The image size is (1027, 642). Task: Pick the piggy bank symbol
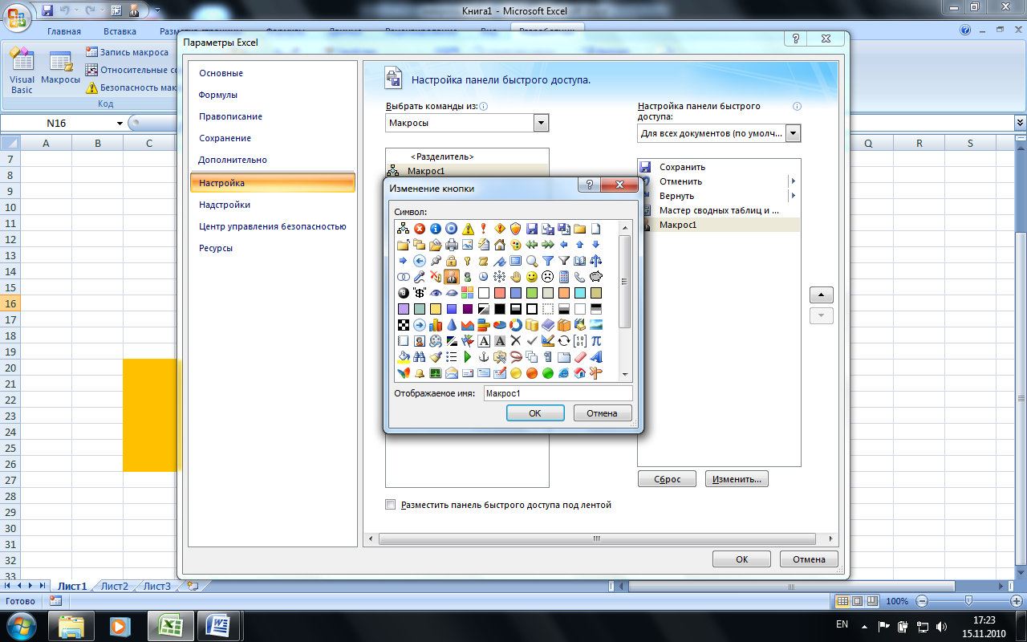595,277
